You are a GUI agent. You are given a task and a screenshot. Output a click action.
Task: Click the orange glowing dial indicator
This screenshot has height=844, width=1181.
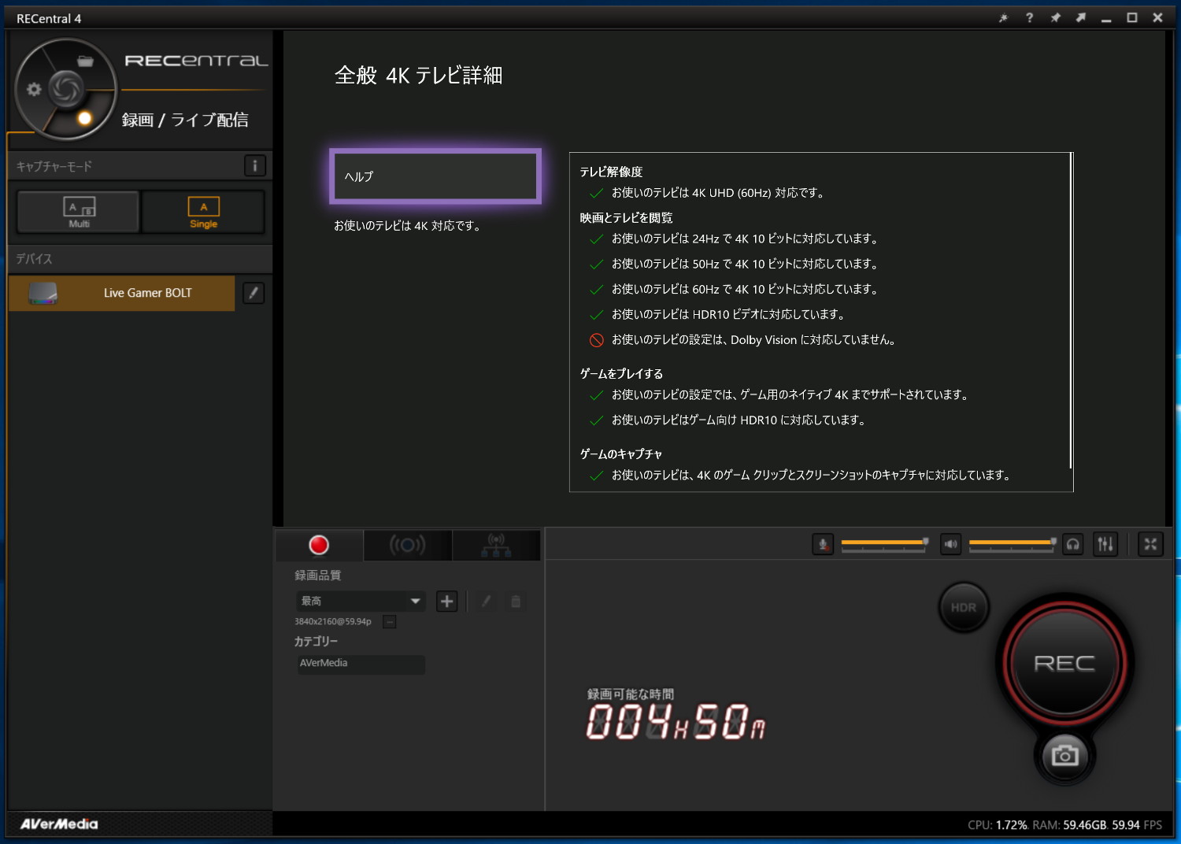click(x=84, y=118)
